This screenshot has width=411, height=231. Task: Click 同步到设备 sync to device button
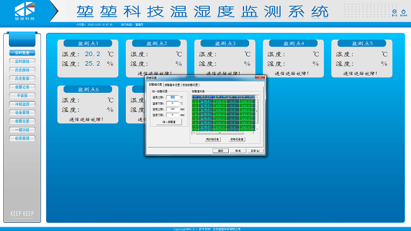212,139
